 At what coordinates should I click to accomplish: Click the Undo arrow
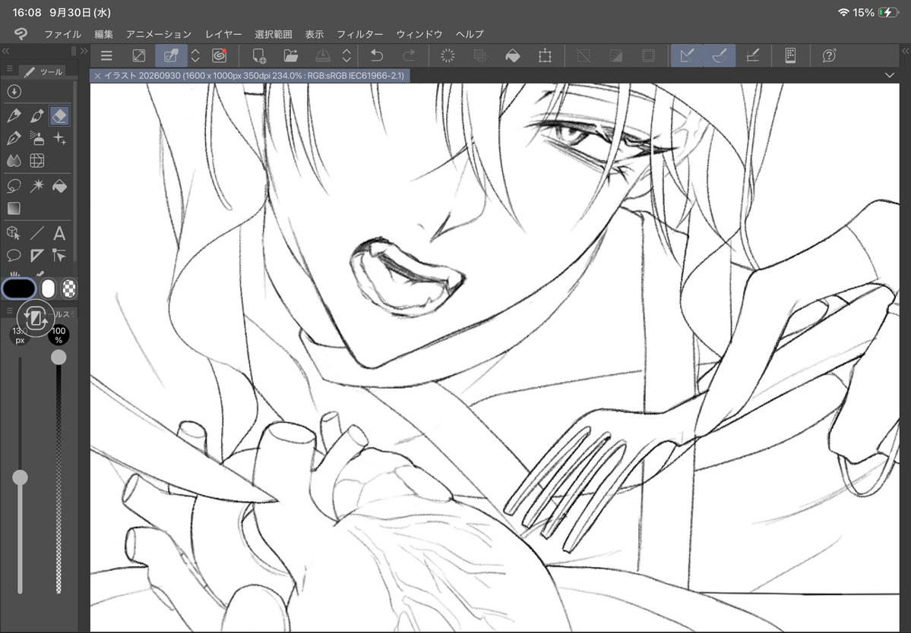(x=377, y=55)
